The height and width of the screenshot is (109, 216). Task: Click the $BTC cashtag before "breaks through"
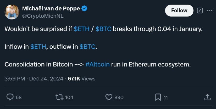[103, 29]
